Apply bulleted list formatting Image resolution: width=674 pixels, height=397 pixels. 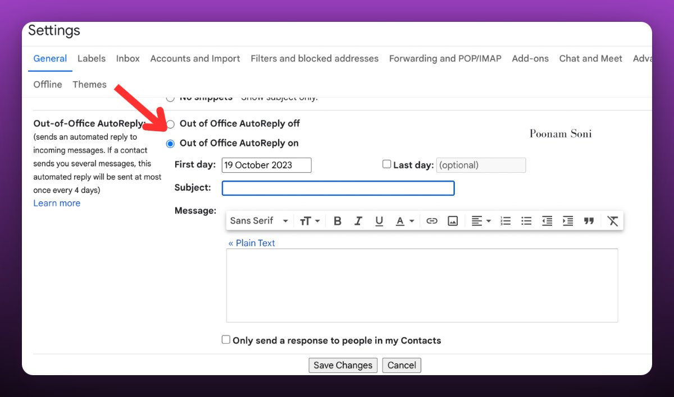pyautogui.click(x=526, y=221)
